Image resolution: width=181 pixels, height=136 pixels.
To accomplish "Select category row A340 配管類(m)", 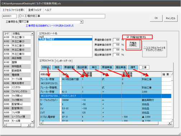I will coord(17,104).
